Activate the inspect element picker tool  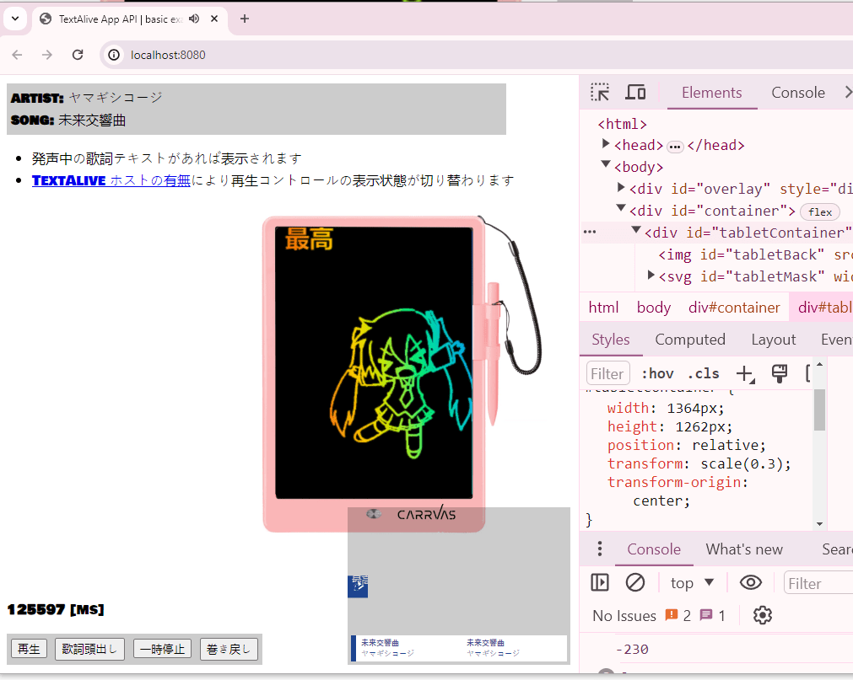(x=600, y=93)
